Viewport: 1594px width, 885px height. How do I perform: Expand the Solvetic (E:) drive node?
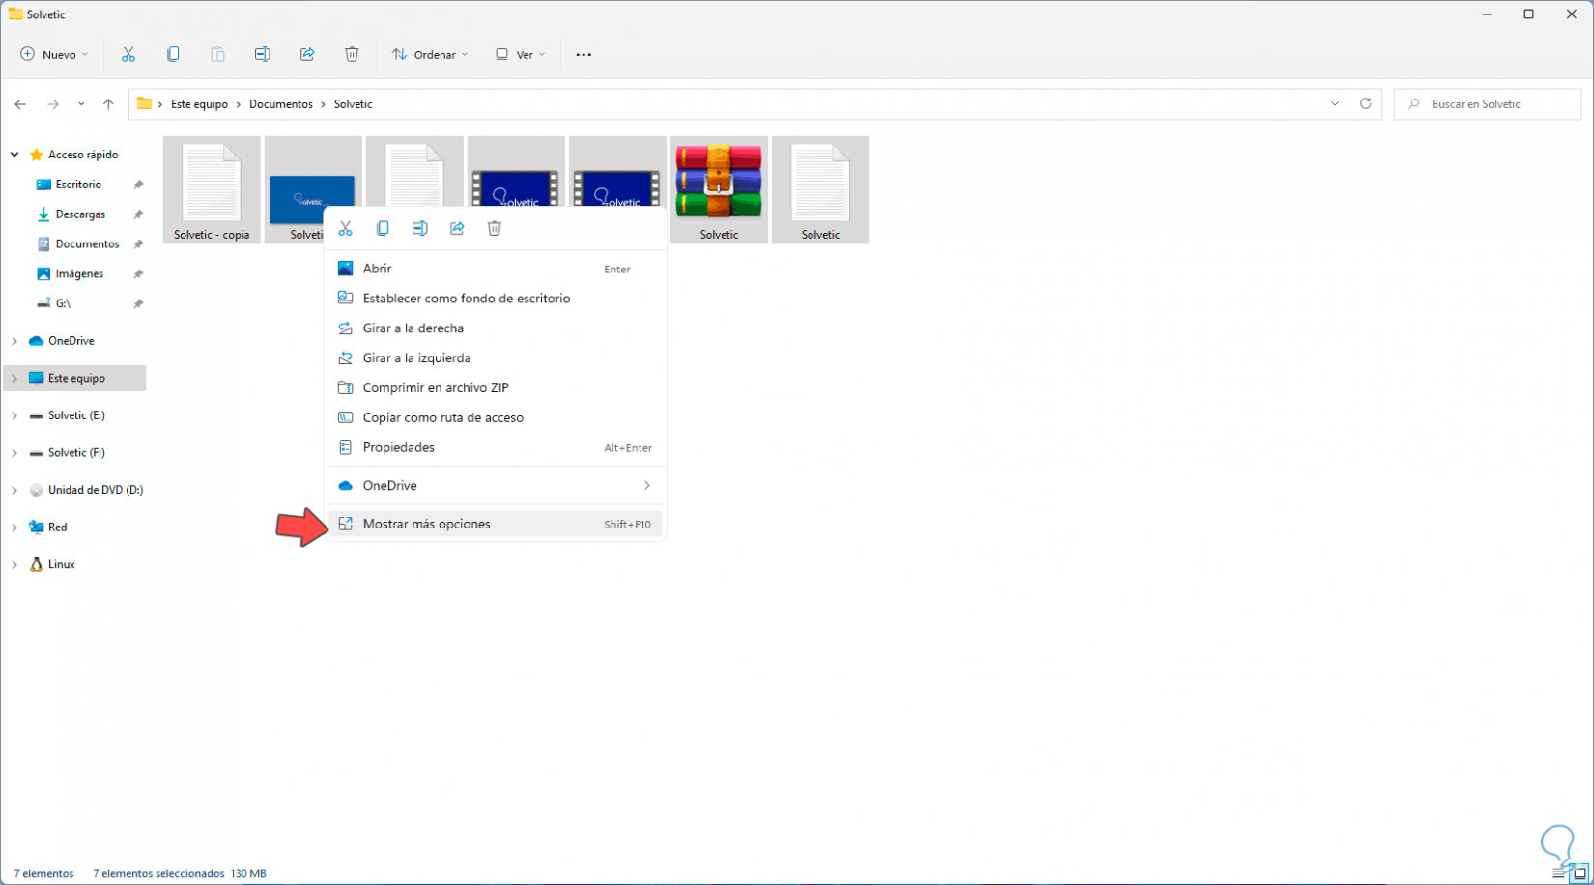14,415
